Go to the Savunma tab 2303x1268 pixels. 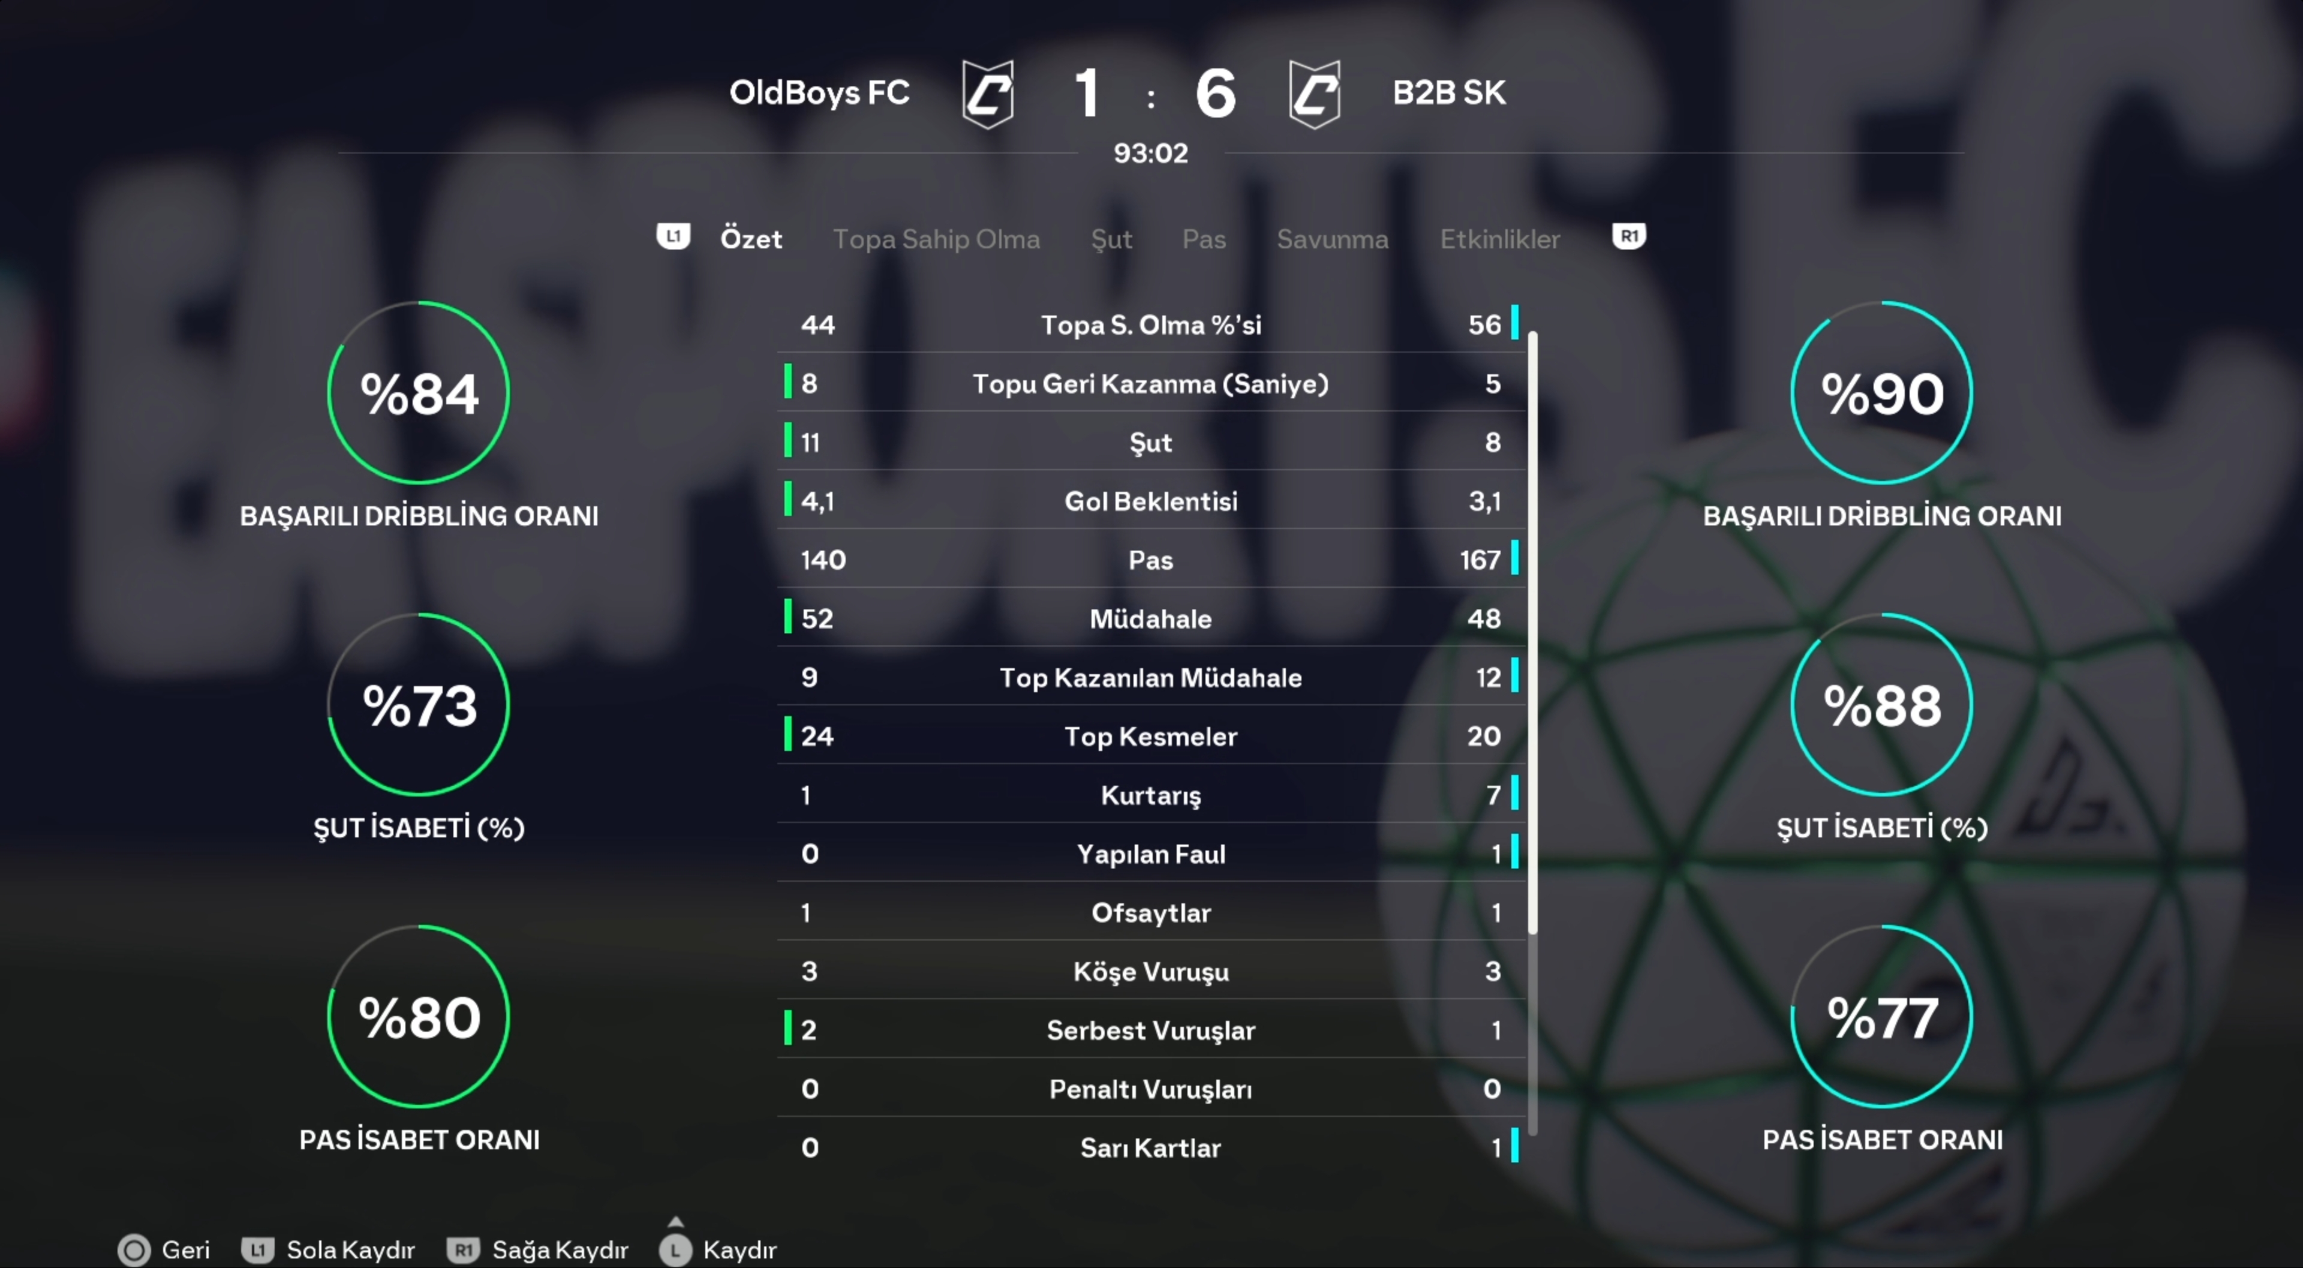coord(1332,239)
